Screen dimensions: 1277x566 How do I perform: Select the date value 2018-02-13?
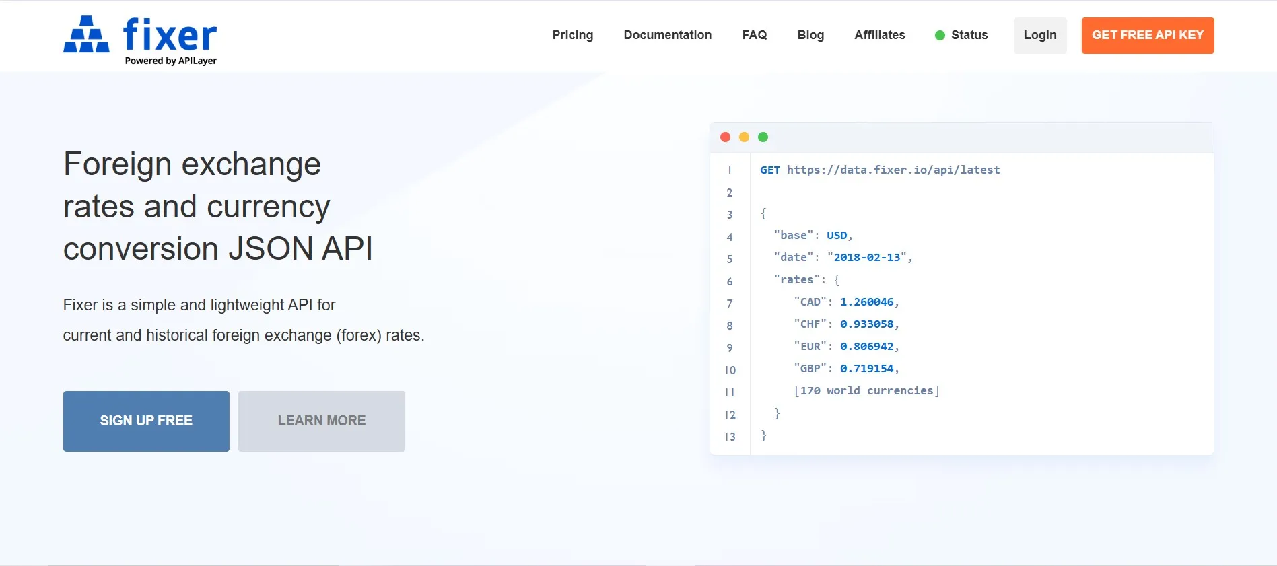point(867,258)
